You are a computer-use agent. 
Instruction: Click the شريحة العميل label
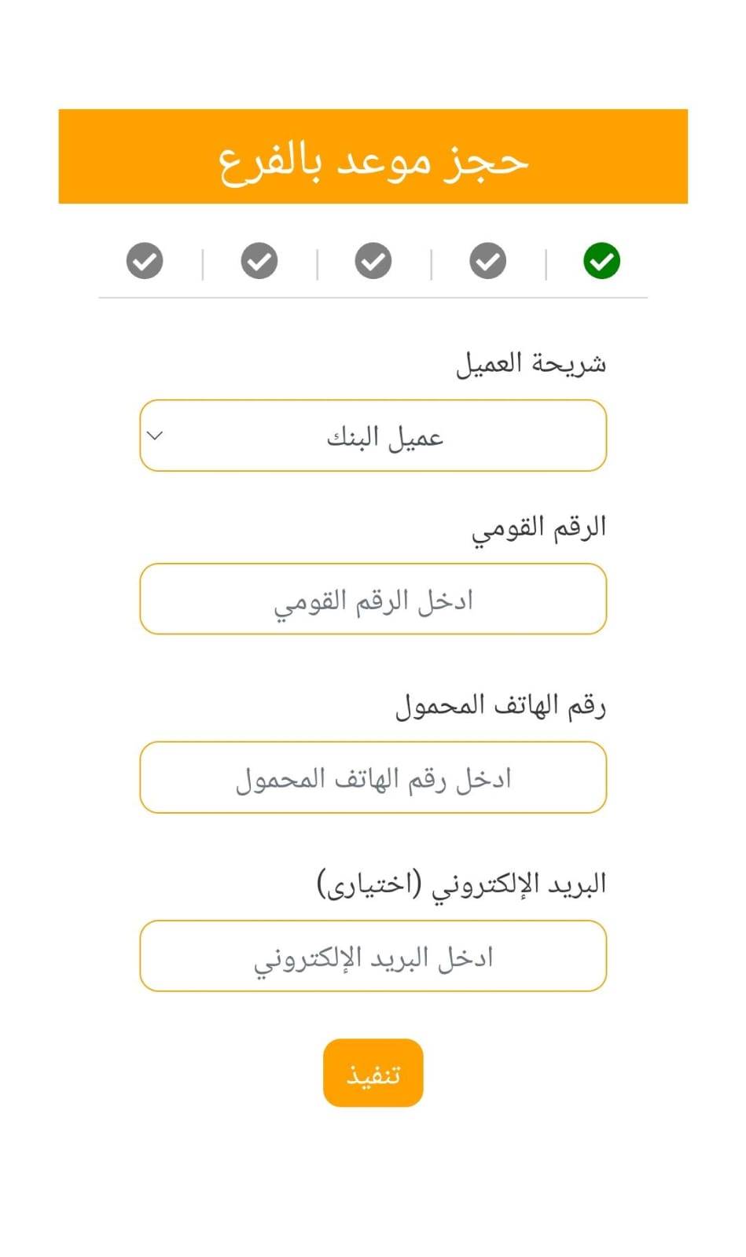[x=531, y=364]
